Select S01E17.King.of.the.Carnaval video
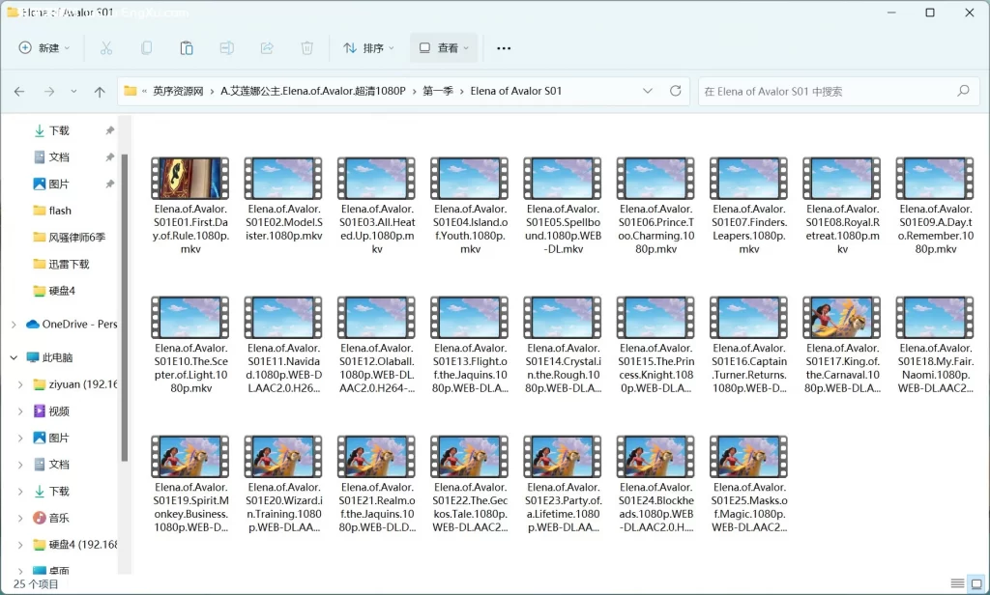 tap(842, 345)
